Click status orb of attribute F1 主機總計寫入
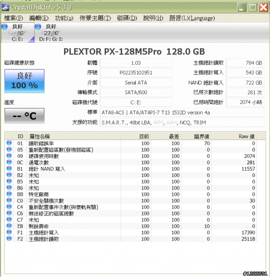Viewport: 270px width, 277px height. [x=9, y=232]
